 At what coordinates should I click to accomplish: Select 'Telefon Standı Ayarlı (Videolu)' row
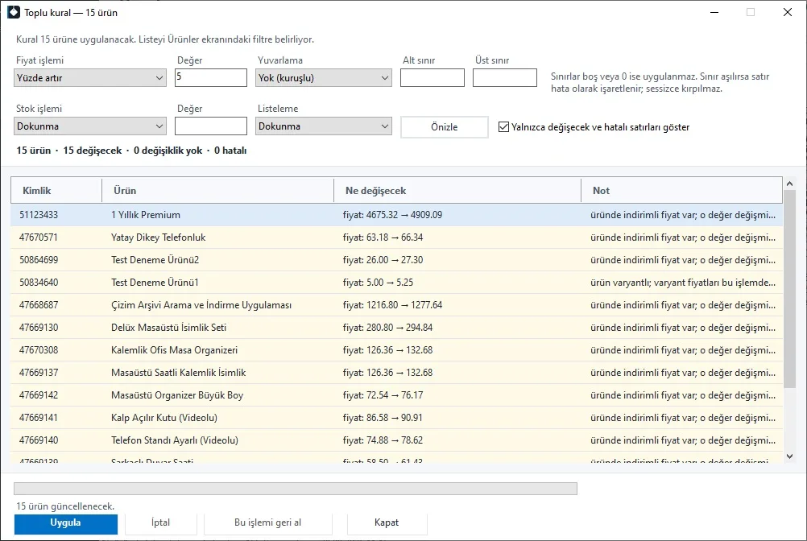[397, 440]
